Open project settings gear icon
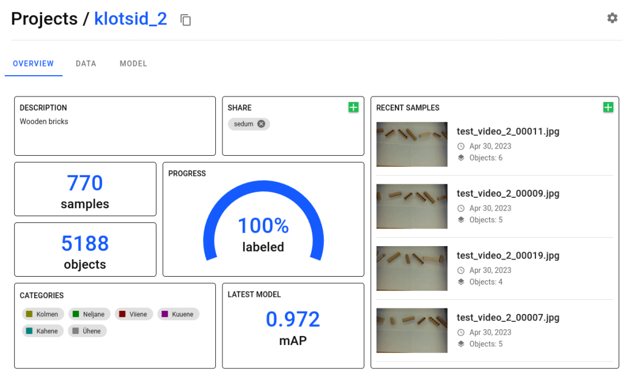Viewport: 626px width, 386px height. coord(612,18)
